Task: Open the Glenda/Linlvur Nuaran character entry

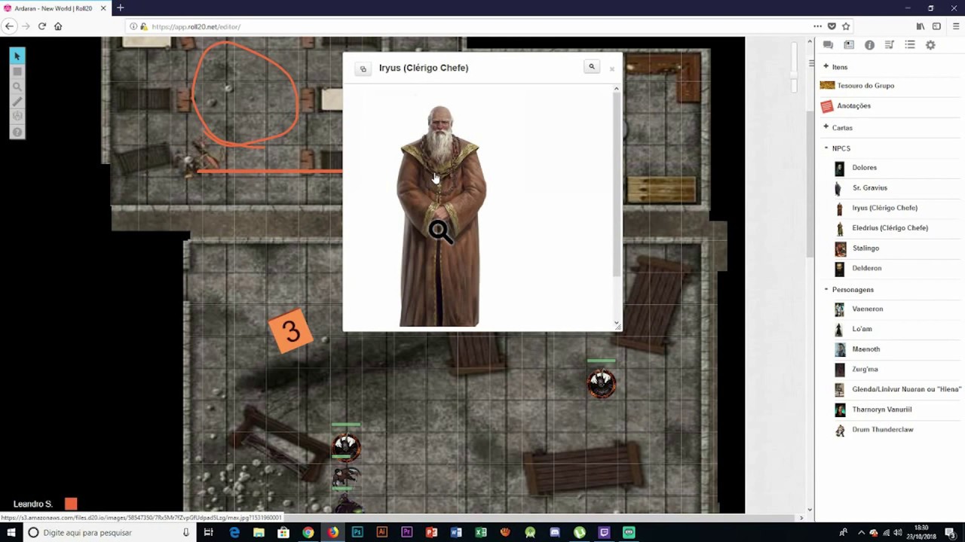Action: point(906,389)
